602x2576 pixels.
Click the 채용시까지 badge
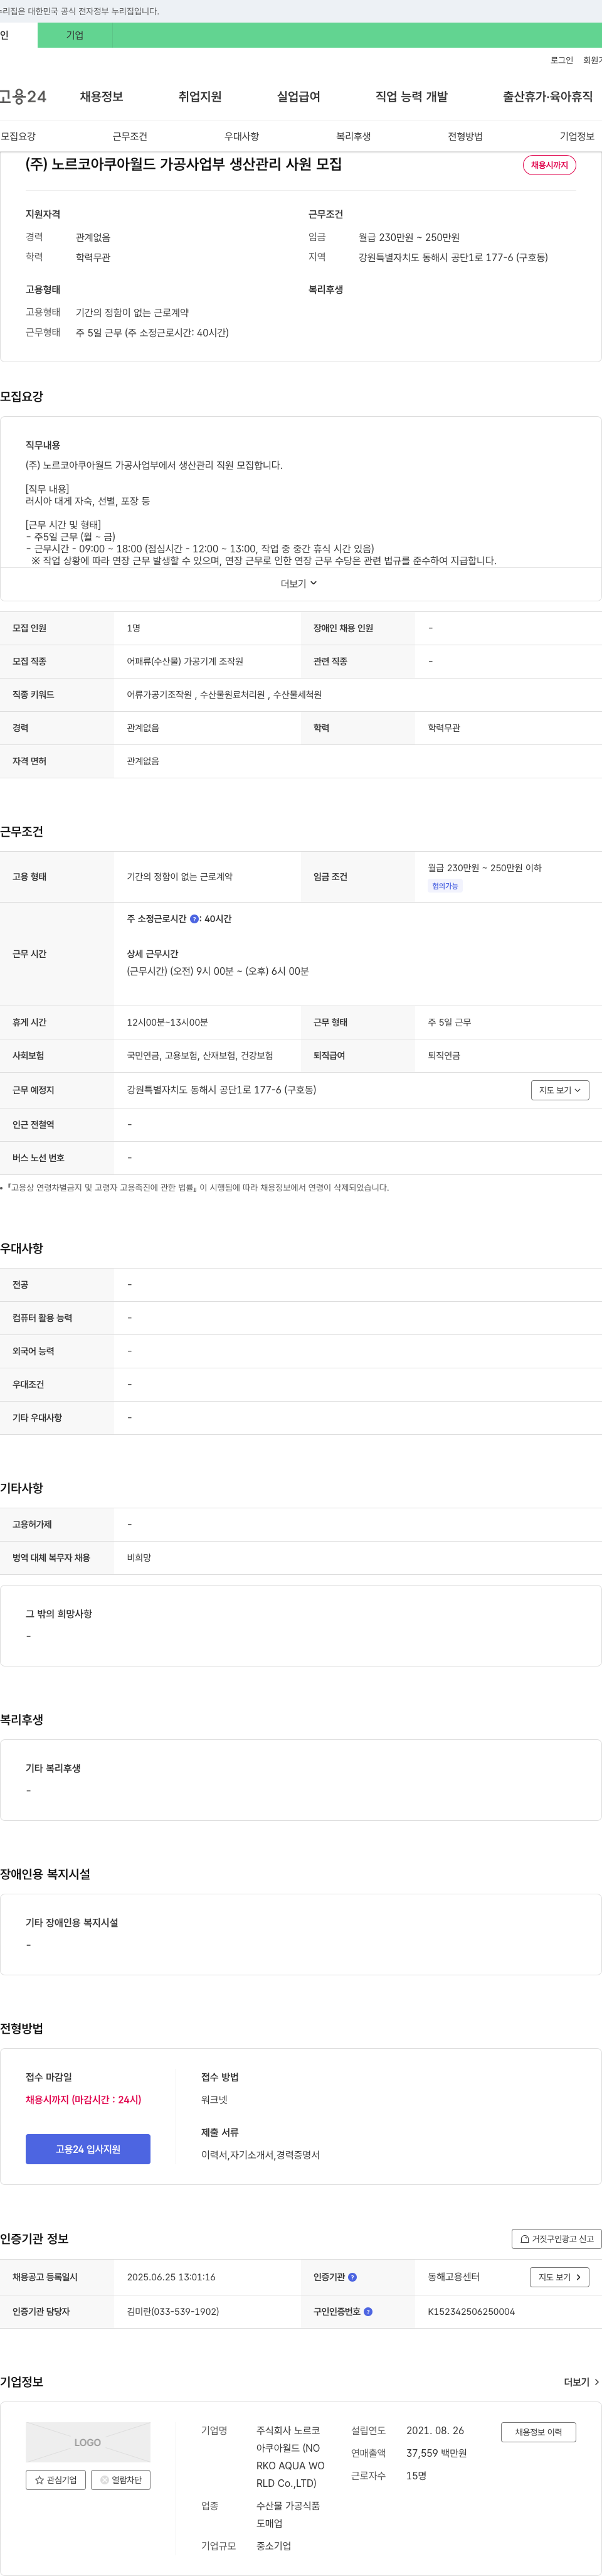549,165
